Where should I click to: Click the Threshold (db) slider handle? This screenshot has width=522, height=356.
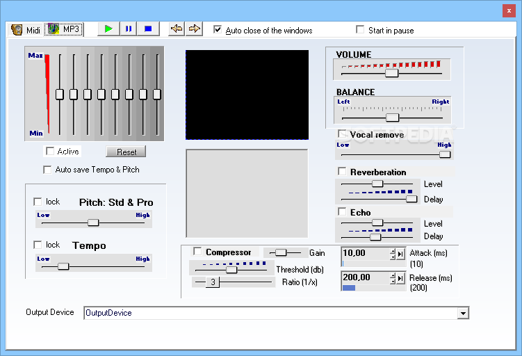(x=231, y=270)
